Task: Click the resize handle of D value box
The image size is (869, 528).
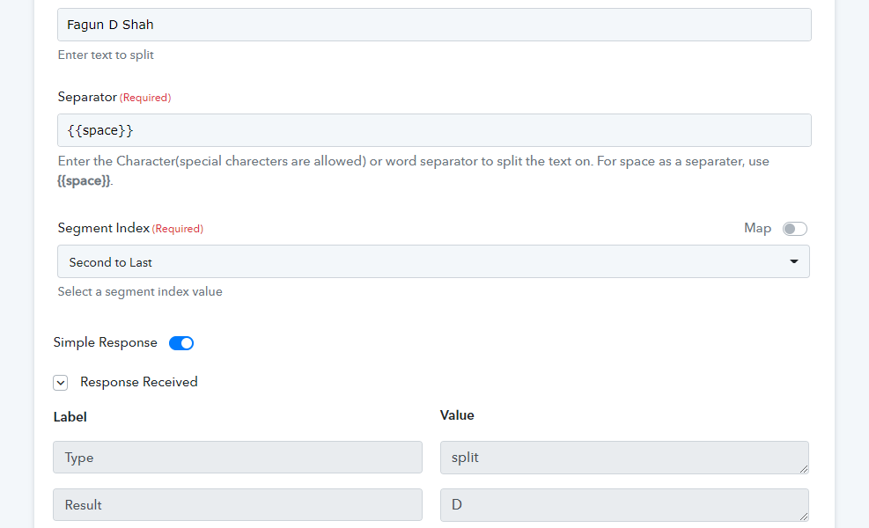Action: point(804,517)
